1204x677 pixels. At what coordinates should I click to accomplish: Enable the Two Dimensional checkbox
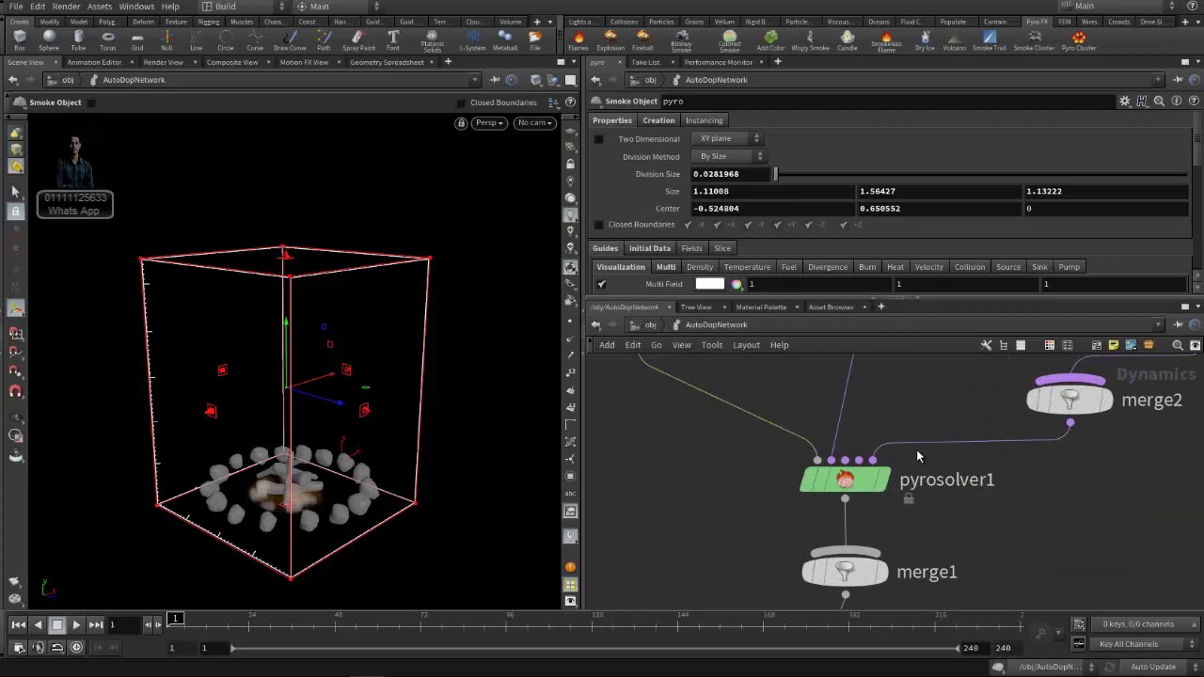(x=598, y=139)
